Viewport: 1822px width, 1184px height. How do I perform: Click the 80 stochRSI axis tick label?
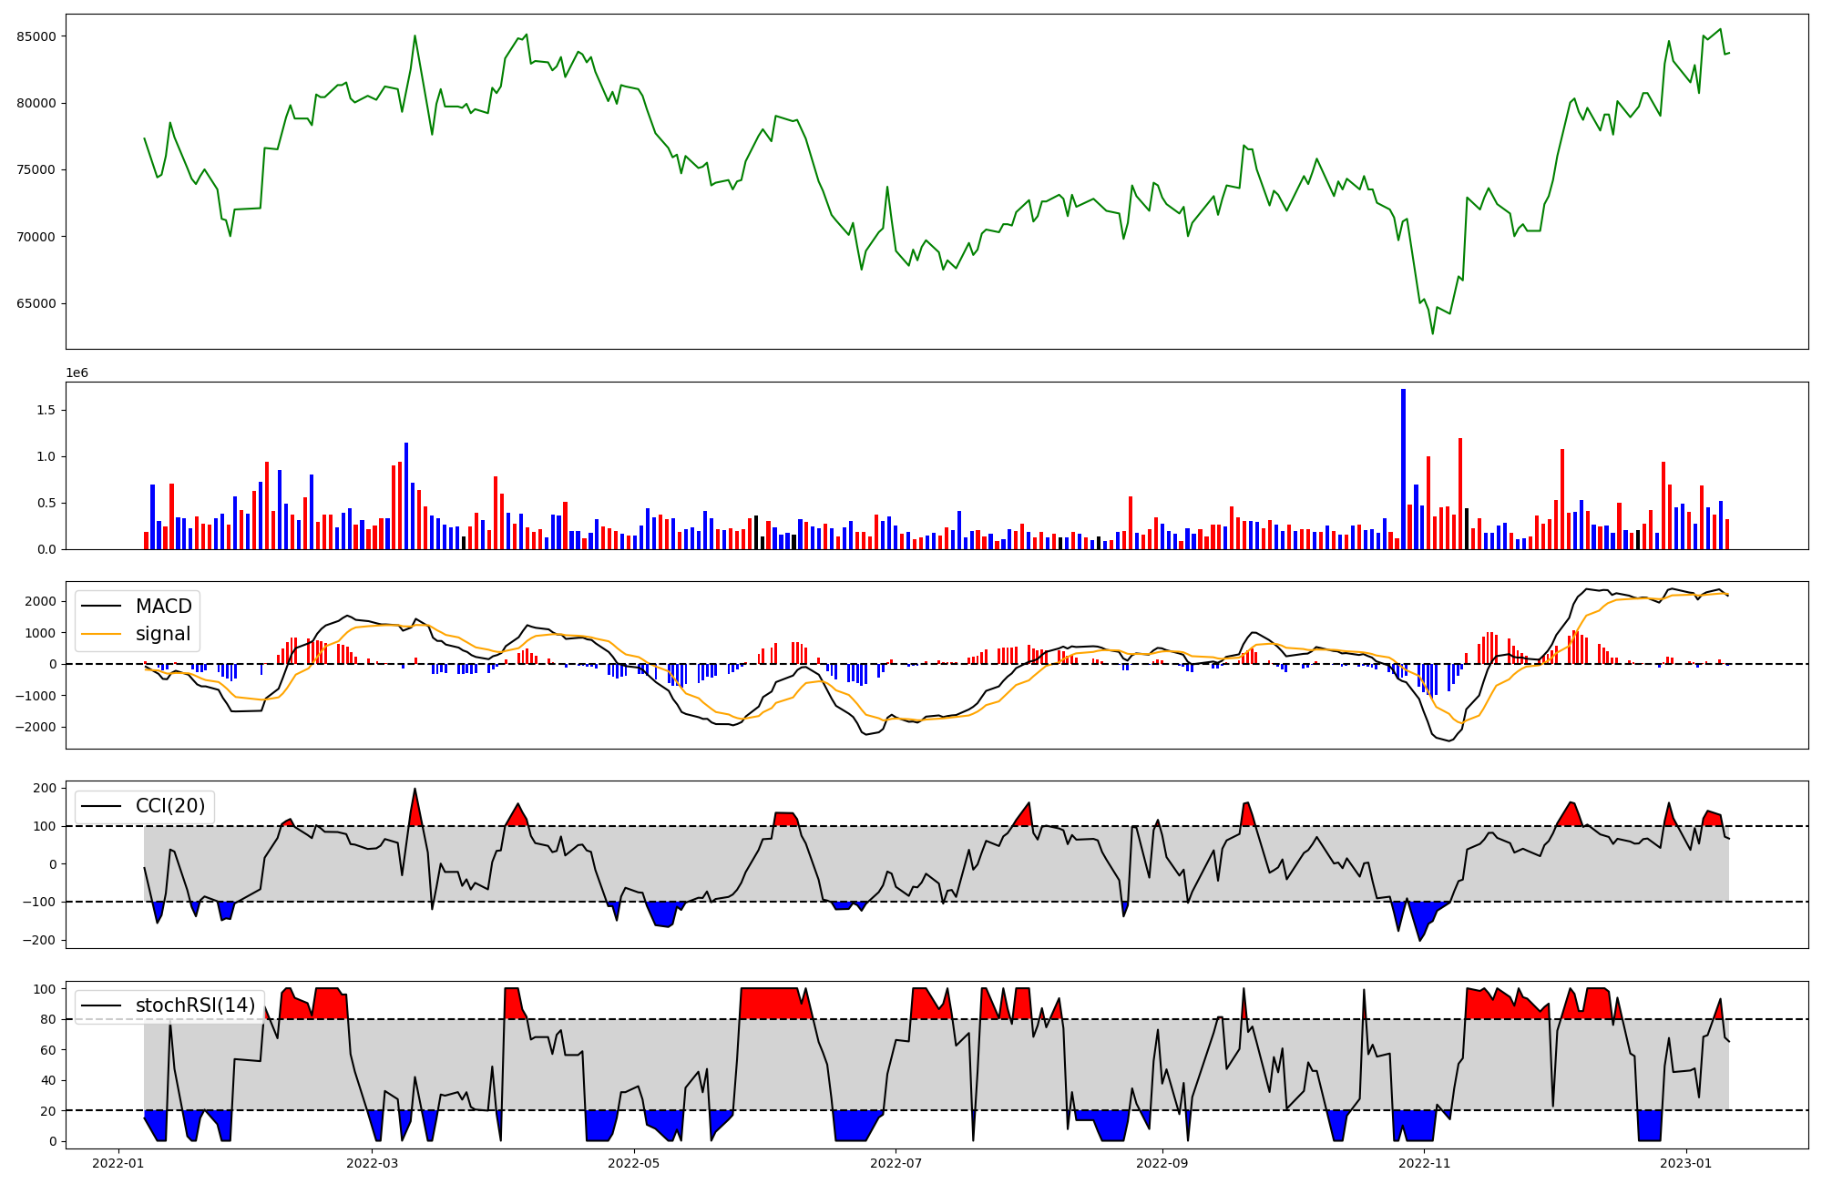click(x=48, y=1020)
